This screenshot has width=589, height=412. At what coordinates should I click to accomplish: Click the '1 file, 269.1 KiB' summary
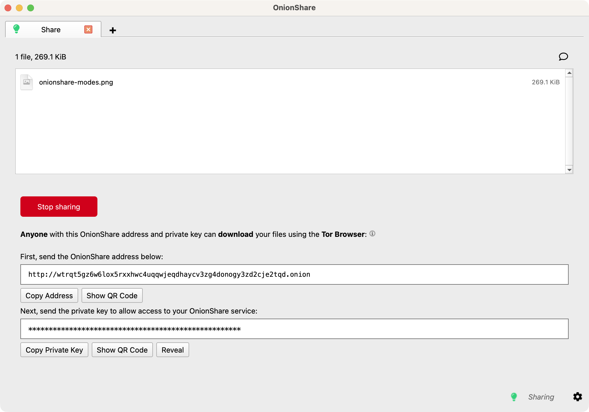tap(40, 57)
